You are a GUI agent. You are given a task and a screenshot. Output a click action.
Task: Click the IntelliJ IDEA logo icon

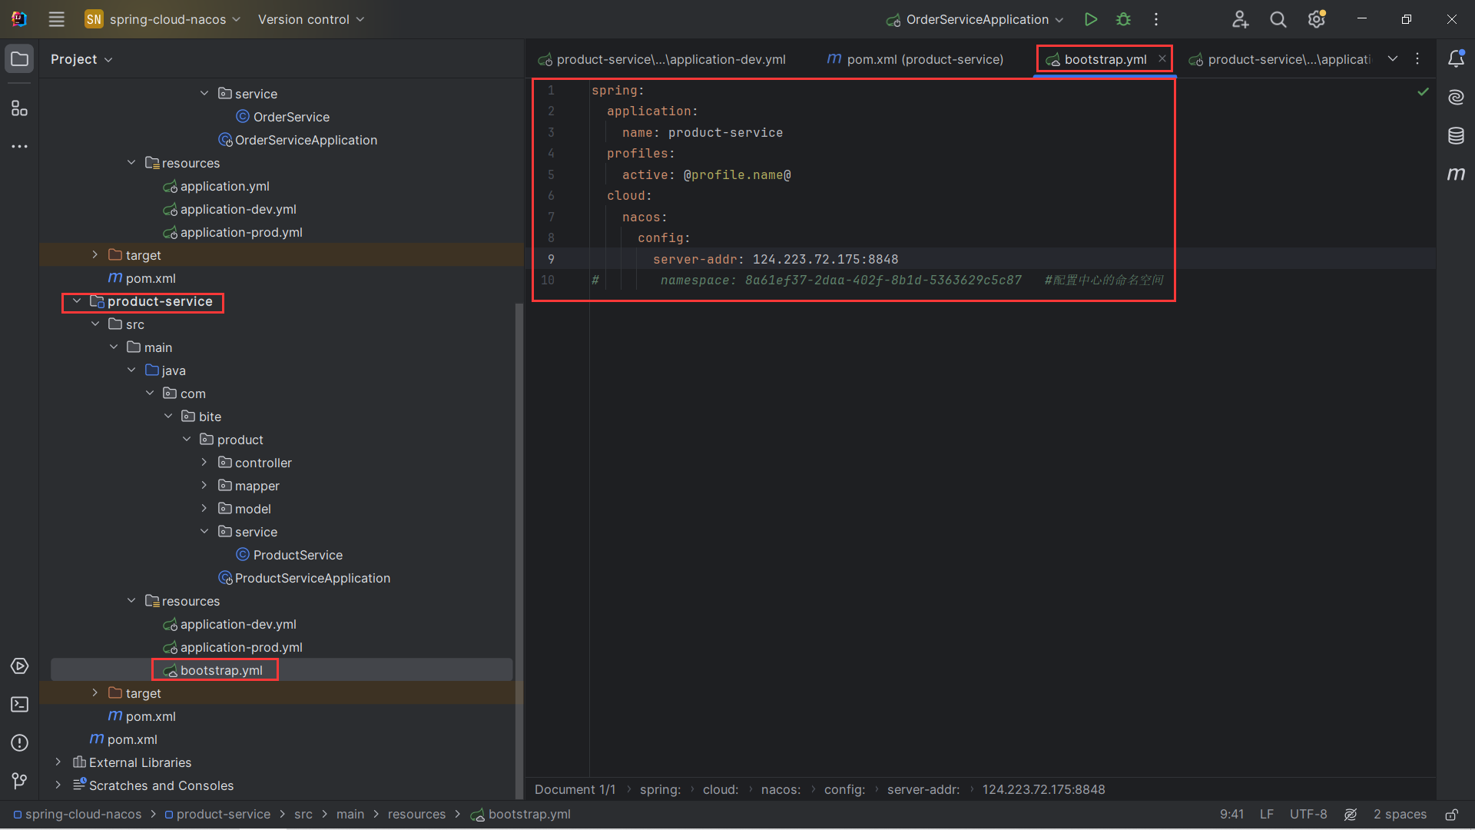[19, 19]
